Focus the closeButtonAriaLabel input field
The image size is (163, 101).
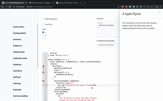(108, 45)
